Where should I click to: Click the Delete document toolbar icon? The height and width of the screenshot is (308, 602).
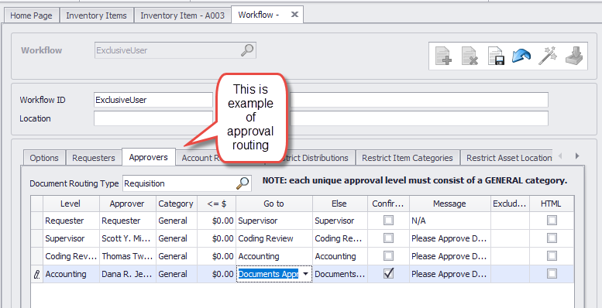pyautogui.click(x=470, y=56)
